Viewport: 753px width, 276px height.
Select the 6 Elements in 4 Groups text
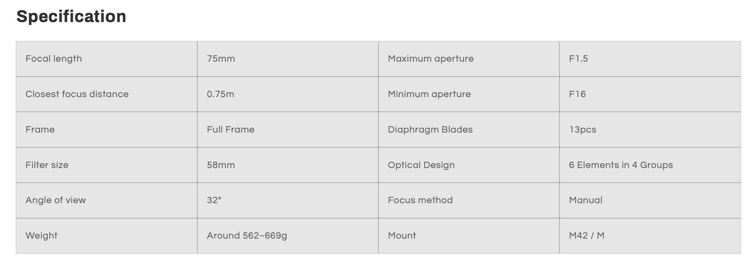(x=621, y=165)
